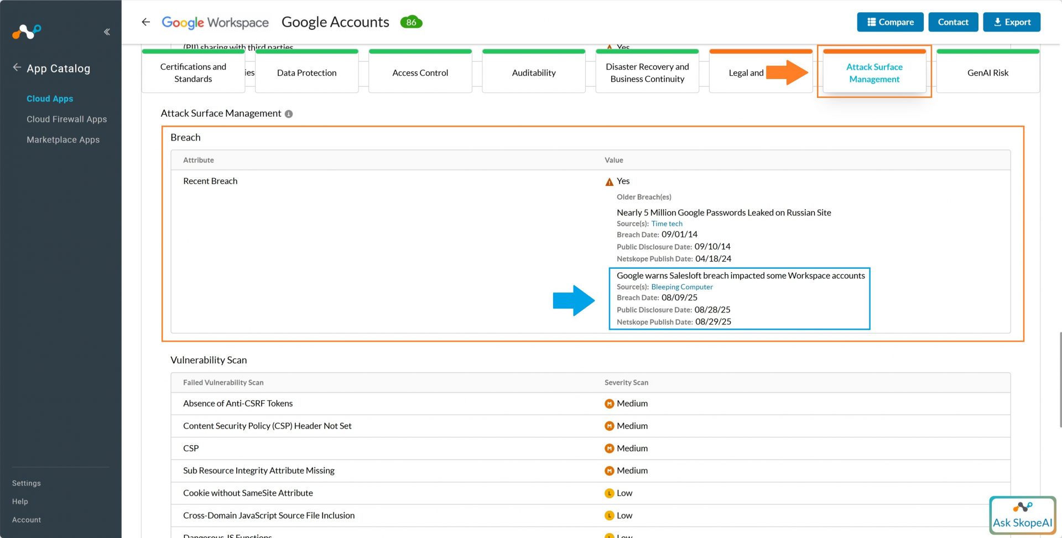This screenshot has height=538, width=1062.
Task: Select Cloud Firewall Apps in sidebar
Action: coord(67,119)
